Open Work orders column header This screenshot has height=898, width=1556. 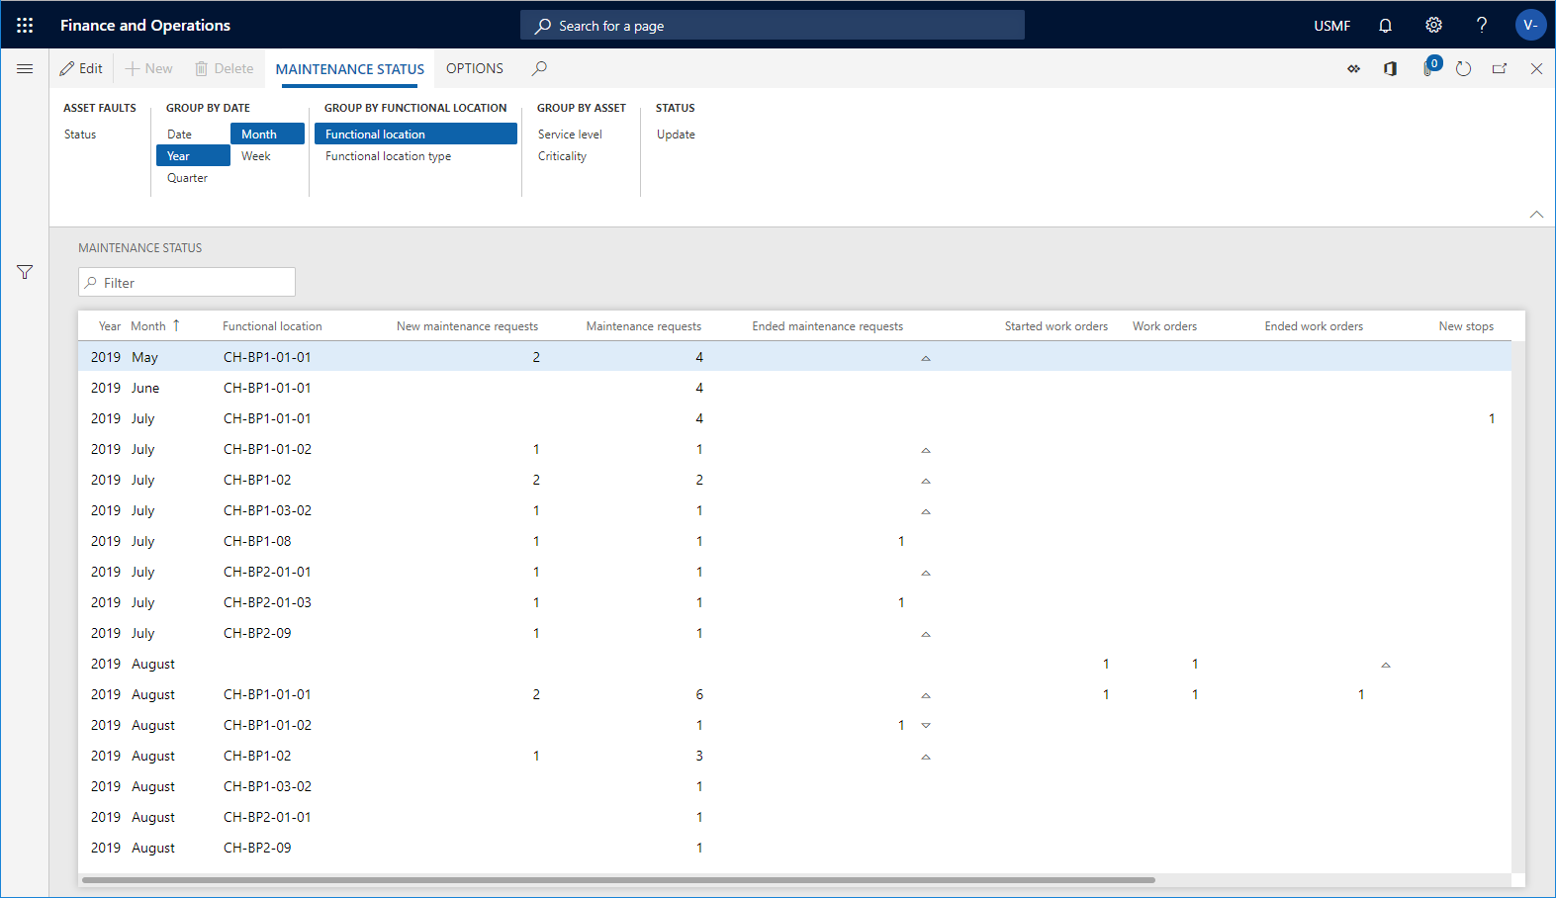[1164, 326]
